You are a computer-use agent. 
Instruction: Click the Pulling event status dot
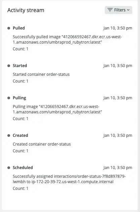pos(9,98)
